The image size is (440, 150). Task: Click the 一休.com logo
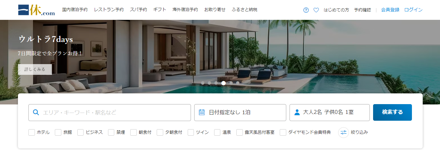pos(36,10)
